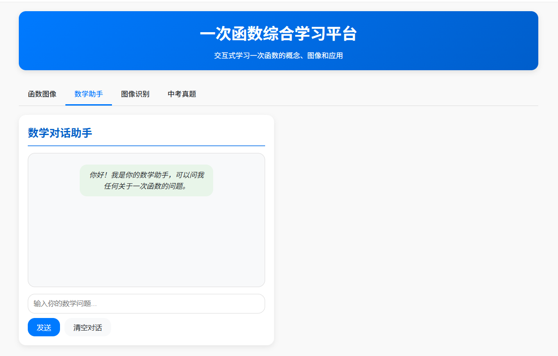Viewport: 558px width, 356px height.
Task: Go to the 中考真题 tab
Action: (x=182, y=94)
